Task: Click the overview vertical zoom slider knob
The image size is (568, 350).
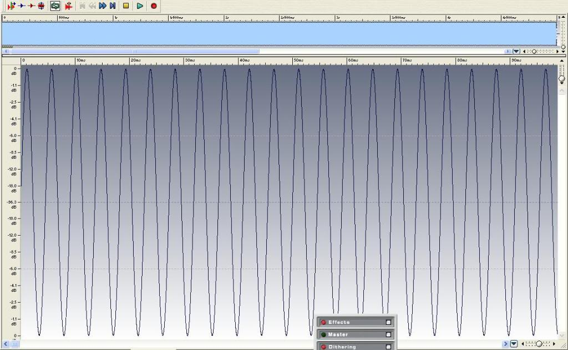Action: 564,47
